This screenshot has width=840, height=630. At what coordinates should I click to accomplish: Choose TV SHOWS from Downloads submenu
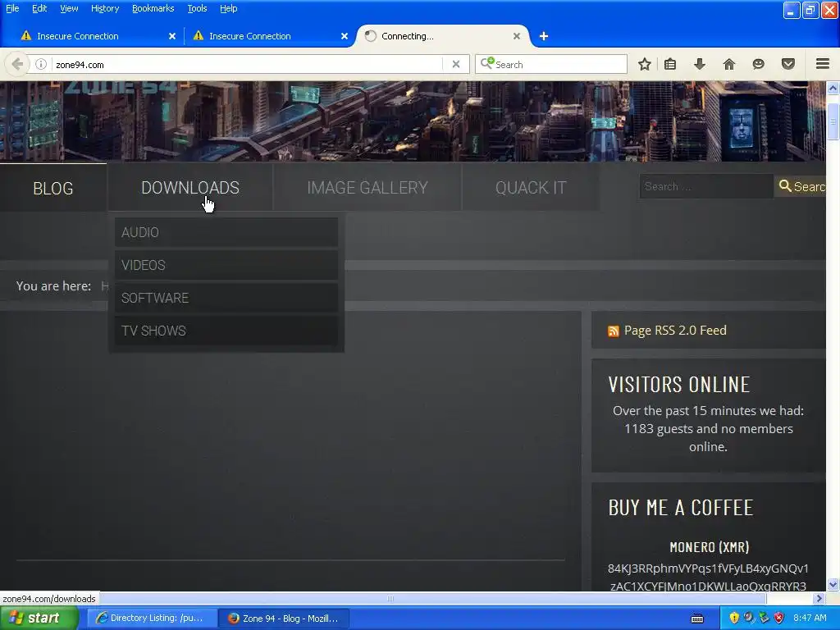tap(226, 331)
